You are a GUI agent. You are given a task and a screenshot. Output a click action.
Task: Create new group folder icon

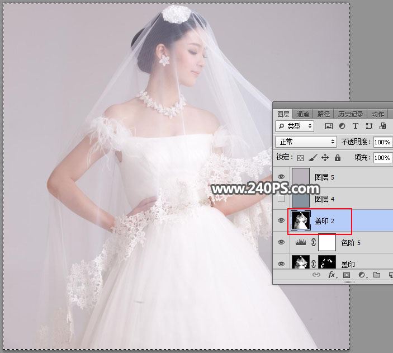click(376, 275)
